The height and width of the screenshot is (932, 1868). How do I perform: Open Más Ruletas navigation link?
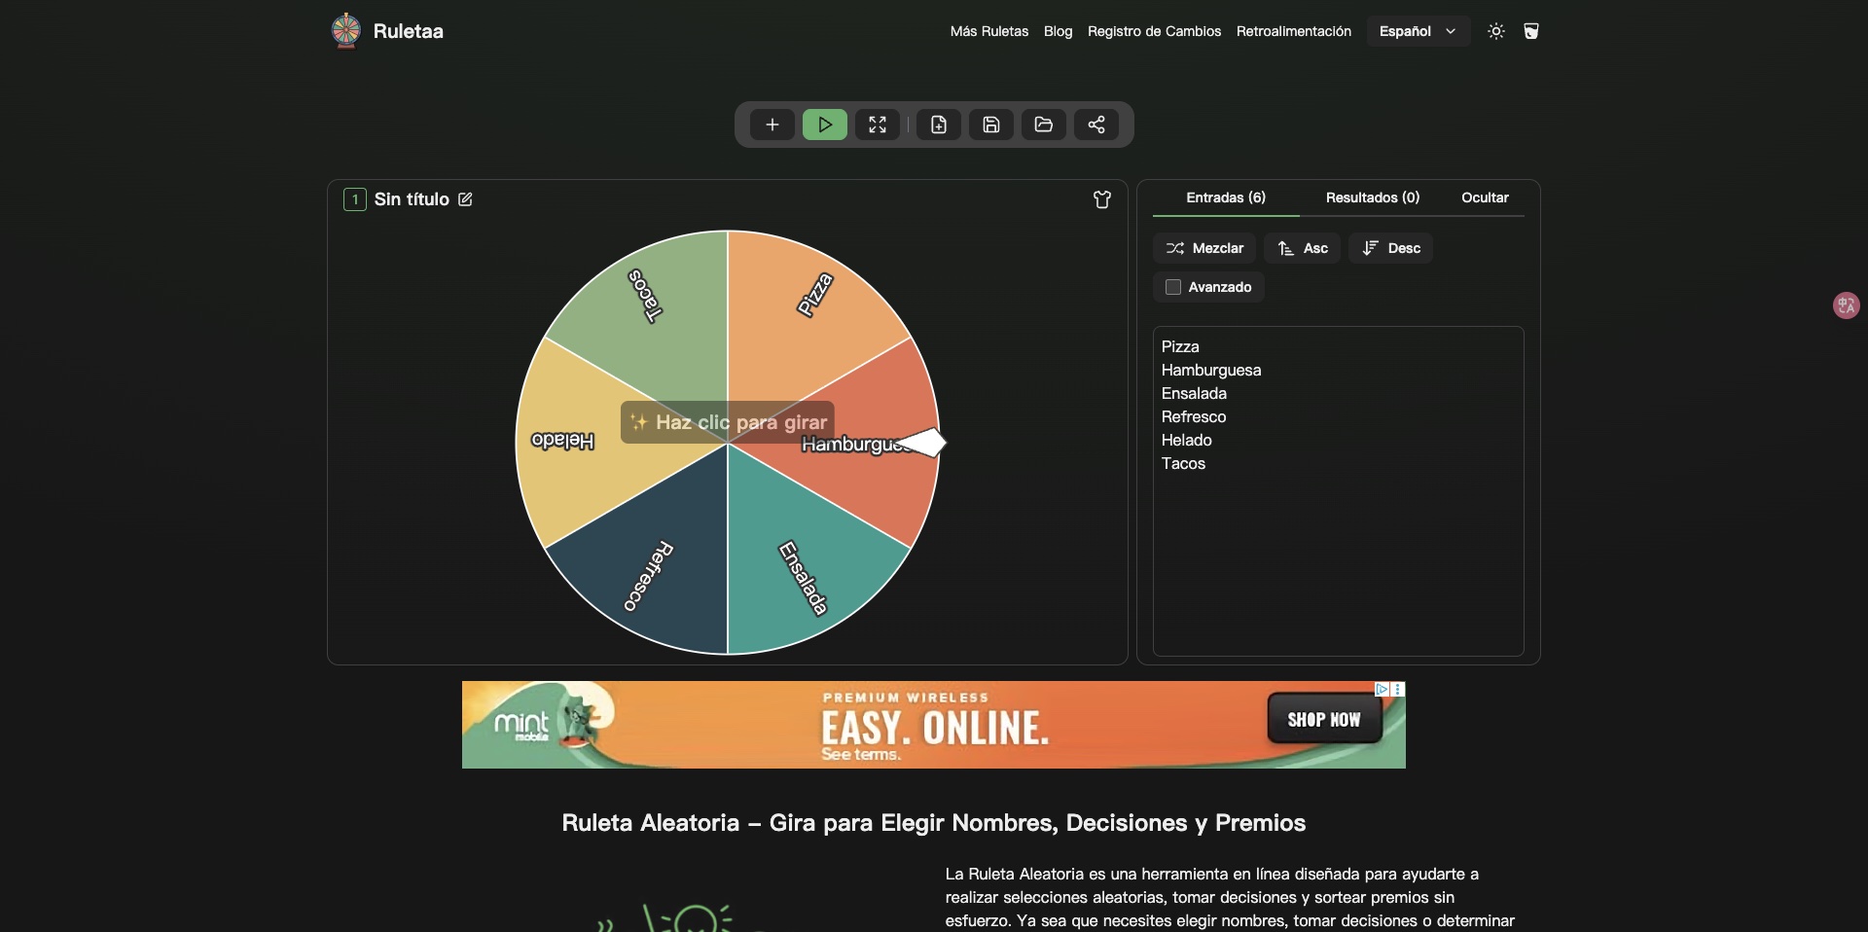[988, 31]
